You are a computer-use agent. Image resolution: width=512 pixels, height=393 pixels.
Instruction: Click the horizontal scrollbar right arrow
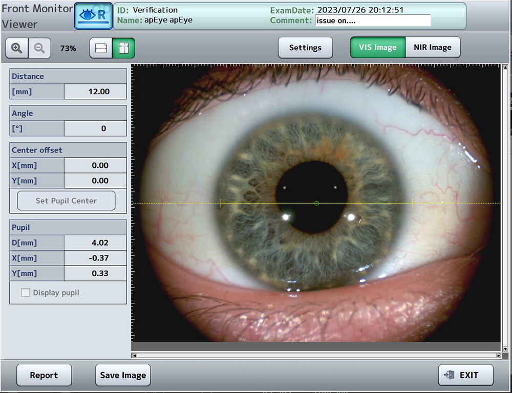click(x=498, y=356)
